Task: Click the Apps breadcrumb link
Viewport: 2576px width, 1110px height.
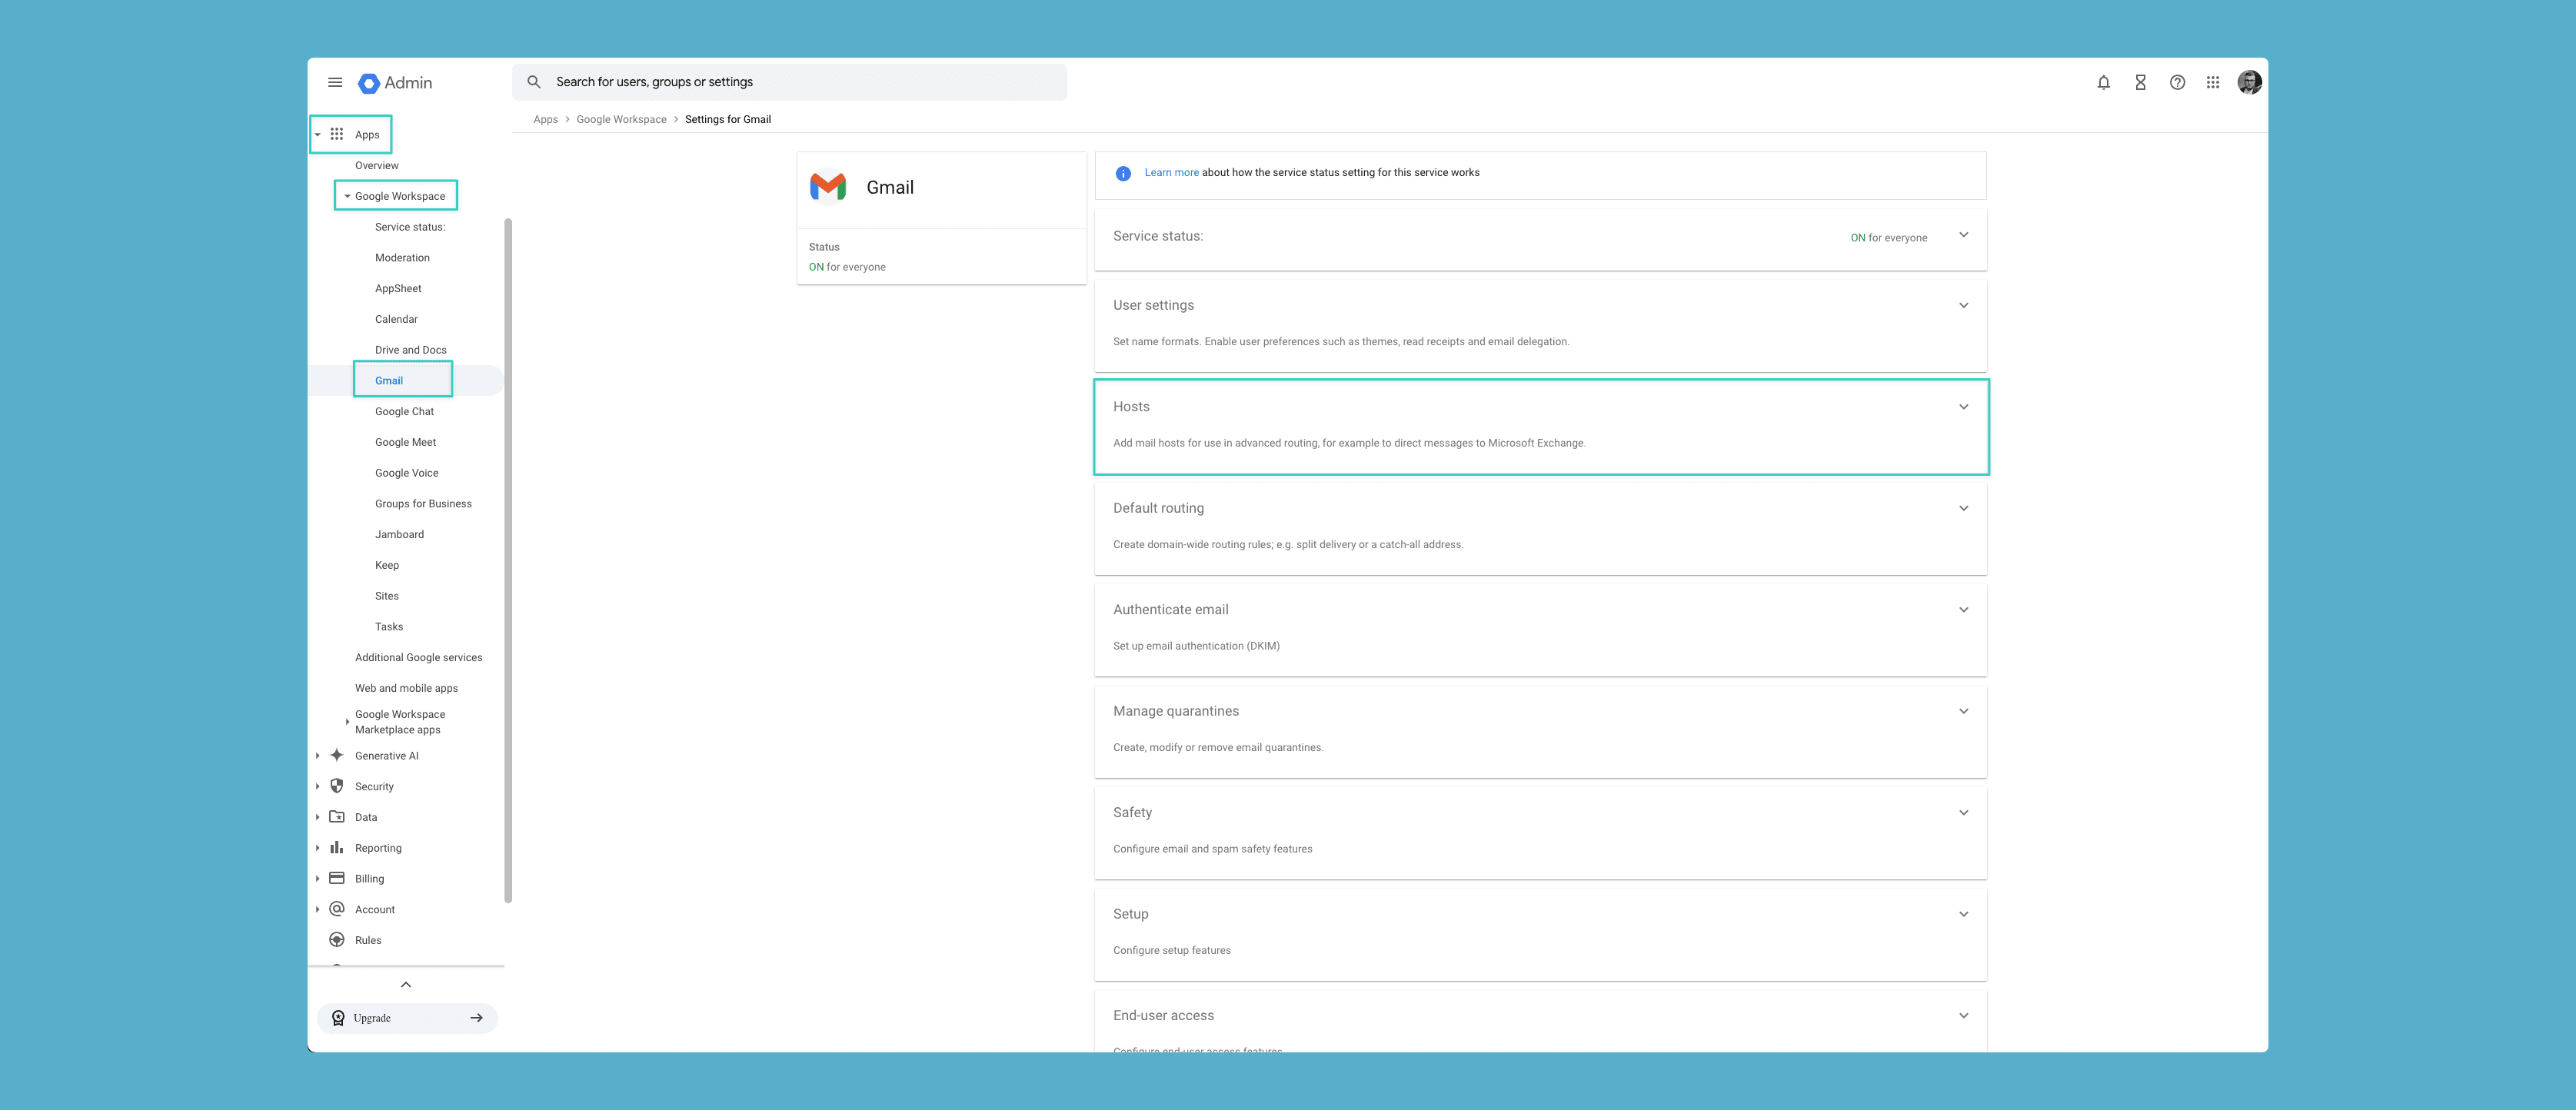Action: tap(545, 119)
